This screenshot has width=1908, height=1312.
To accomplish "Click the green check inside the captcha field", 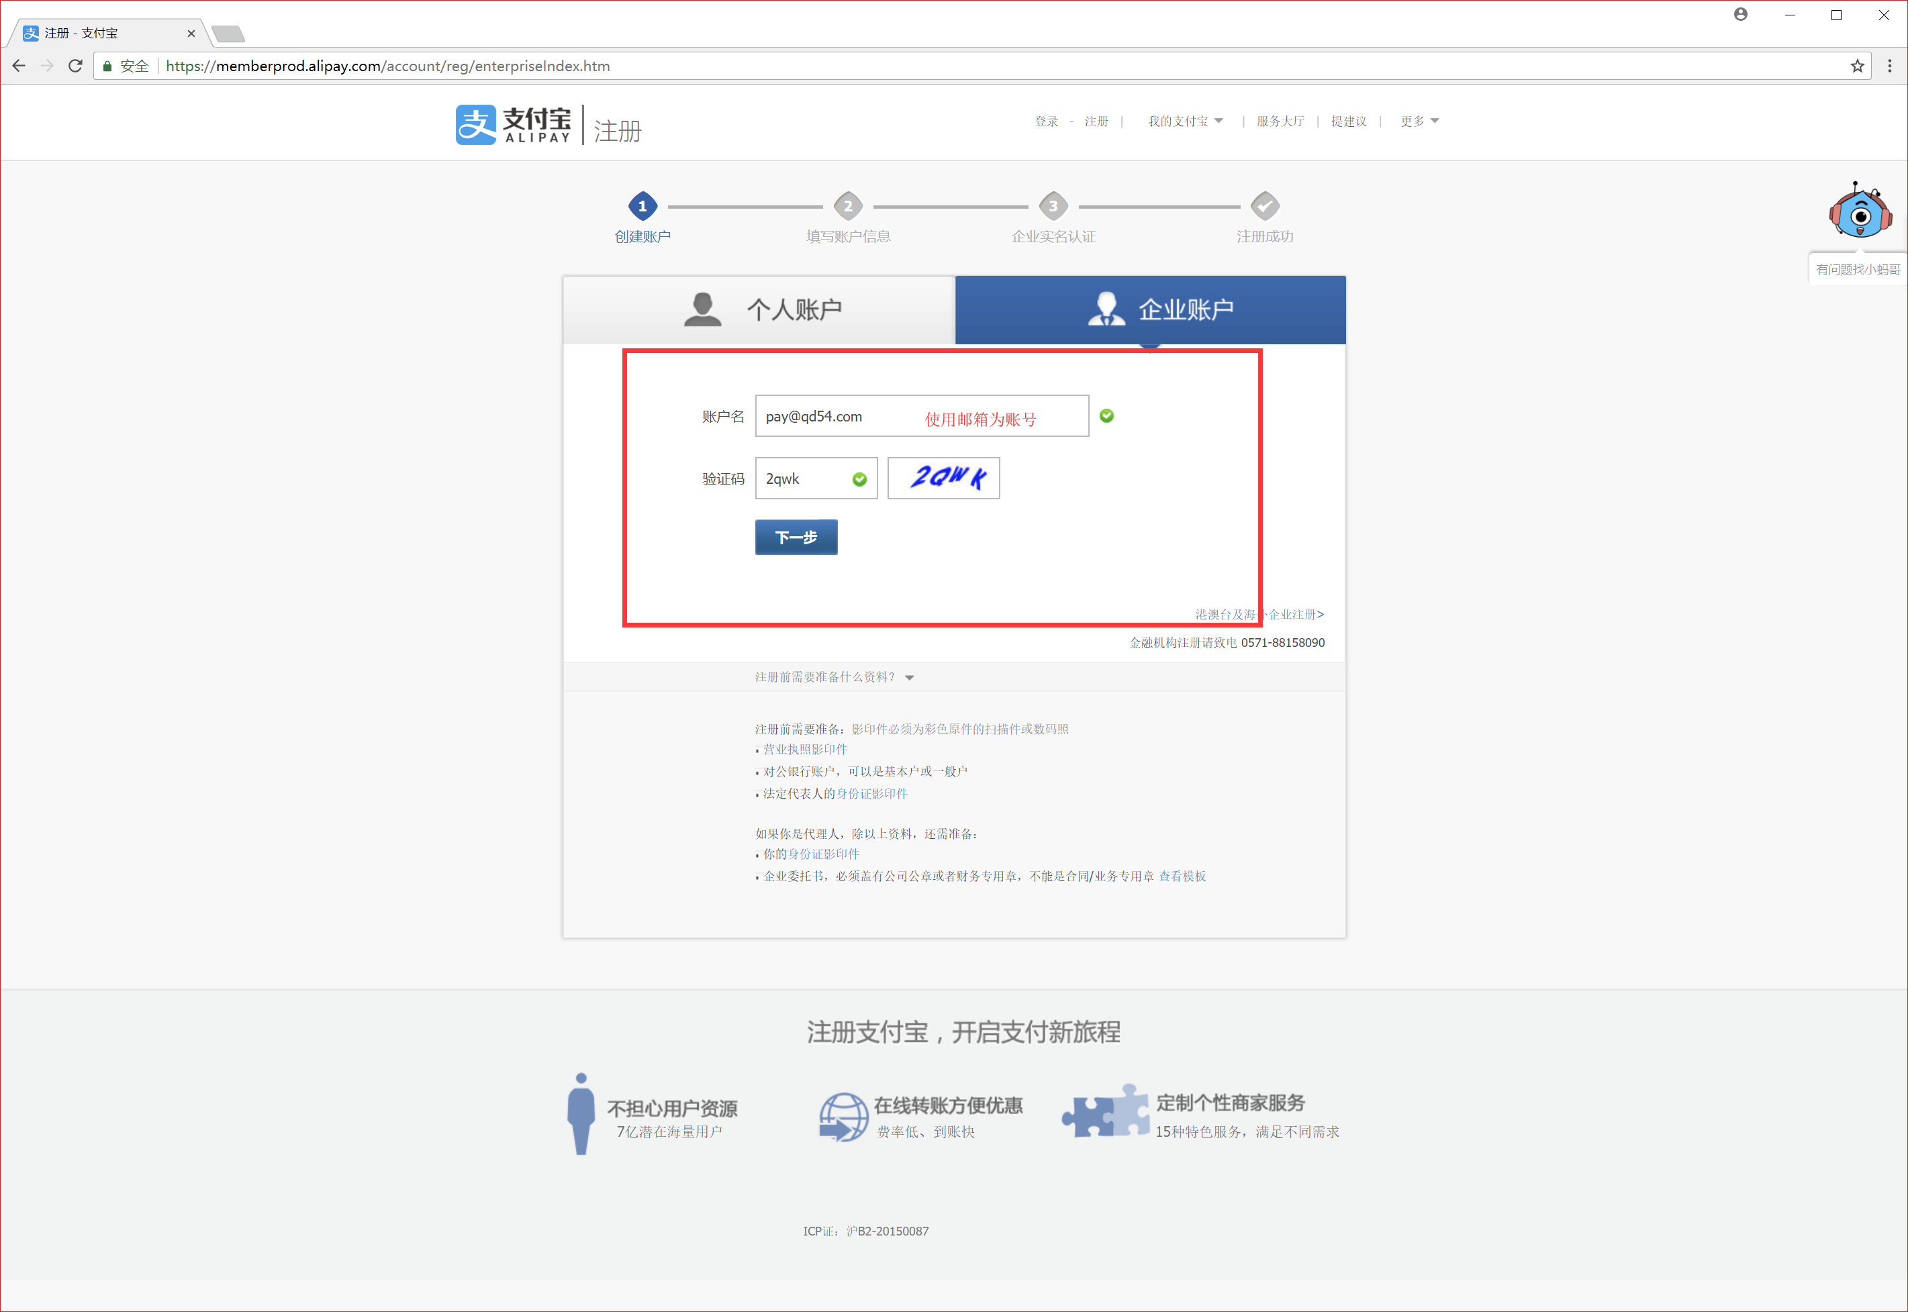I will point(859,479).
